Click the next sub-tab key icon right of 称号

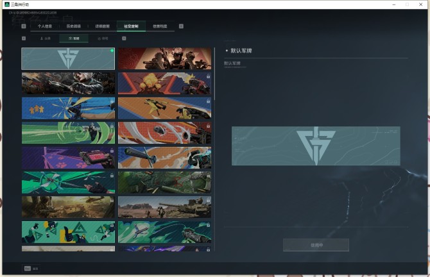click(124, 38)
